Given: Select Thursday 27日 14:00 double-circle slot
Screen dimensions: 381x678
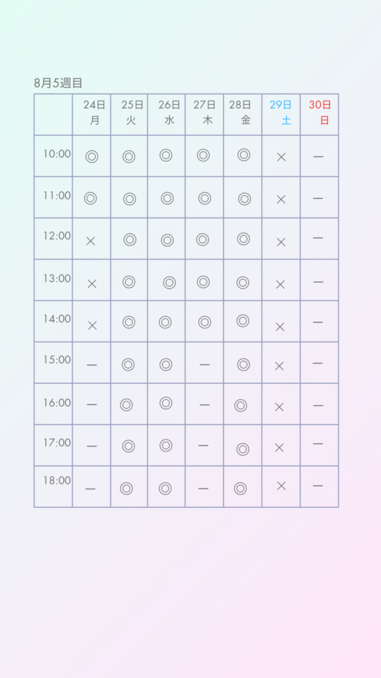Looking at the screenshot, I should 205,322.
